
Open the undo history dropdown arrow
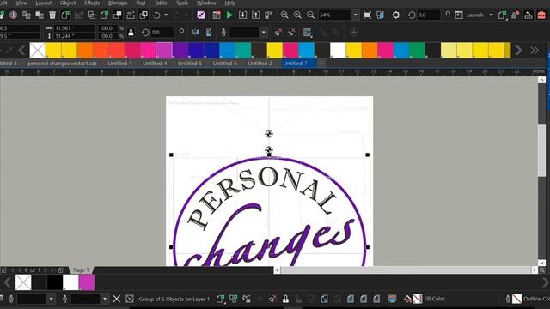(166, 15)
